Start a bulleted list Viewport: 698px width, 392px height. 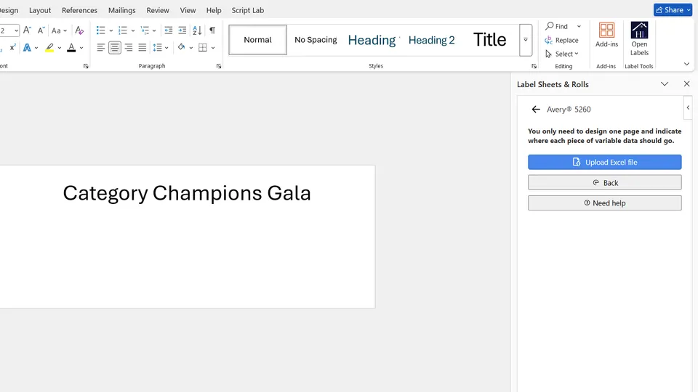[x=100, y=30]
